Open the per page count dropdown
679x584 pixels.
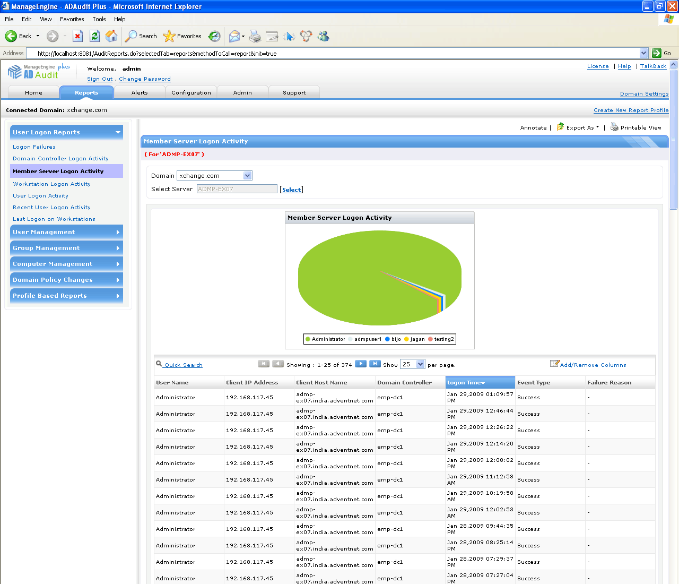420,364
